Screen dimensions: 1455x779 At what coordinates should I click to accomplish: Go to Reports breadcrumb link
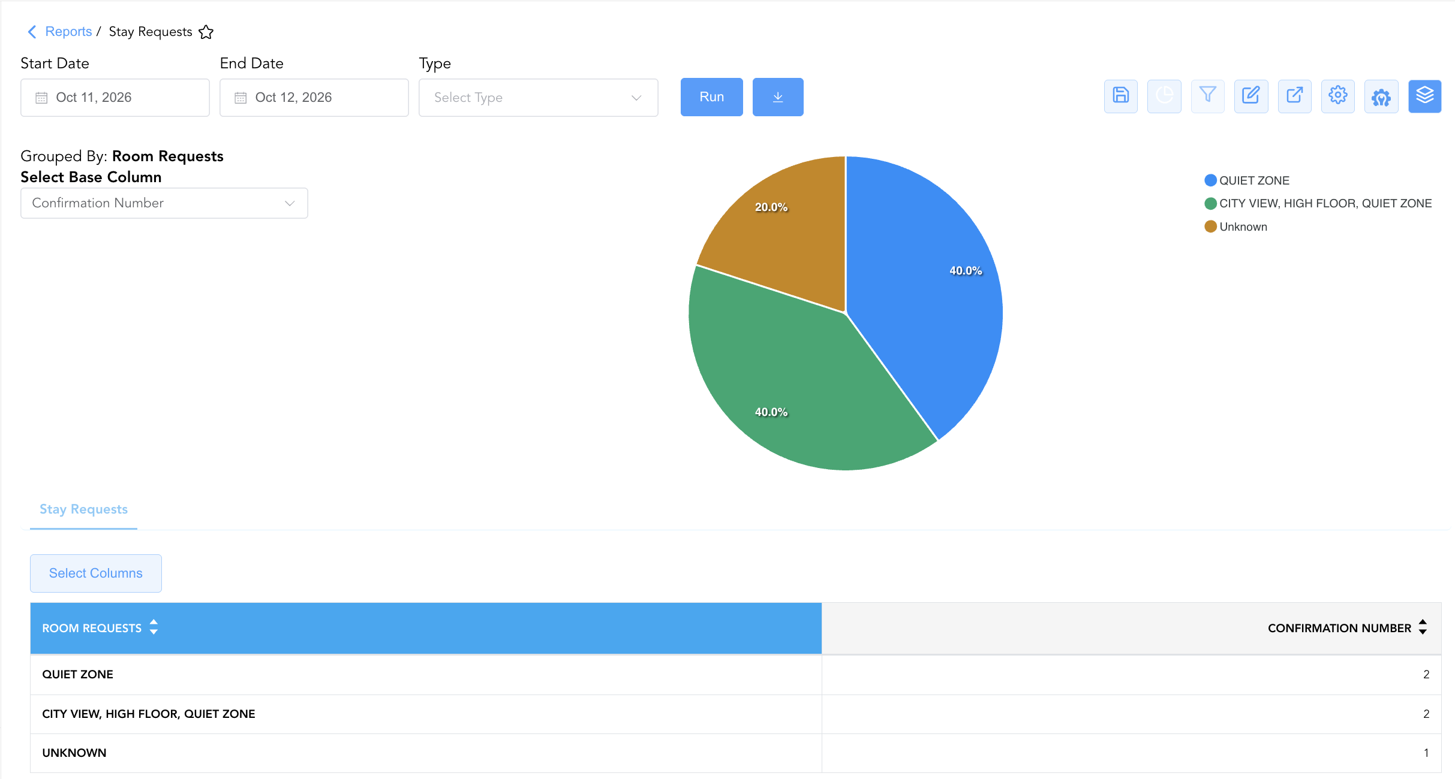68,32
